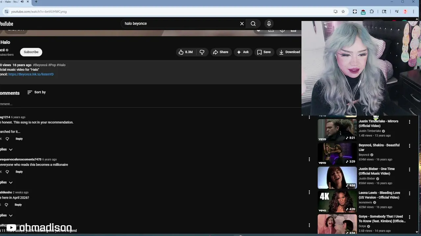Dislike the Halo video
Screen dimensions: 421x236
pos(202,52)
